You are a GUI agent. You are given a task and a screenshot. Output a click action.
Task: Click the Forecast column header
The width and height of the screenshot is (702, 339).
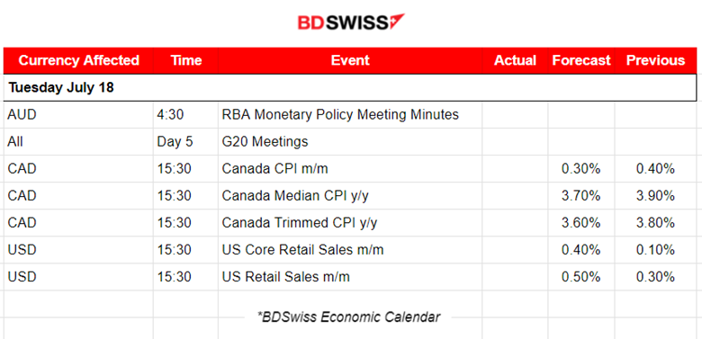point(581,60)
